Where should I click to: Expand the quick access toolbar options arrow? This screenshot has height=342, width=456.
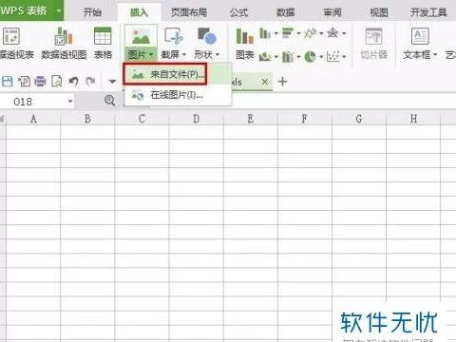pyautogui.click(x=112, y=82)
